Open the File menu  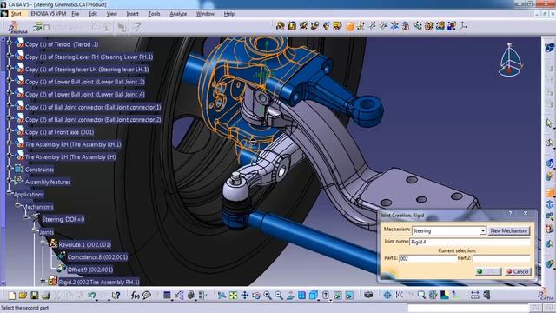point(76,14)
